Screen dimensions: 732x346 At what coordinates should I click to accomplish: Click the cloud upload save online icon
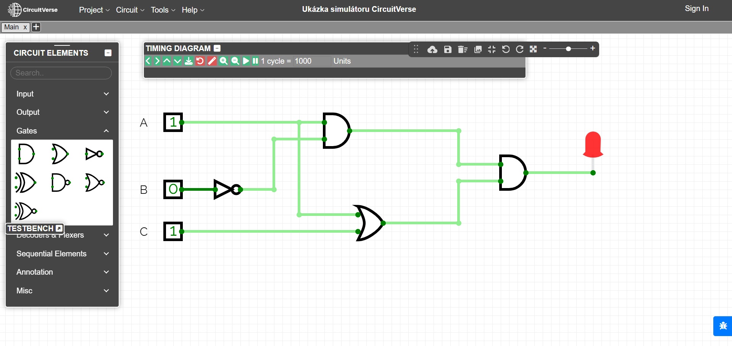pyautogui.click(x=432, y=49)
